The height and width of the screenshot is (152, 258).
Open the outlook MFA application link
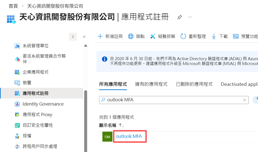129,136
